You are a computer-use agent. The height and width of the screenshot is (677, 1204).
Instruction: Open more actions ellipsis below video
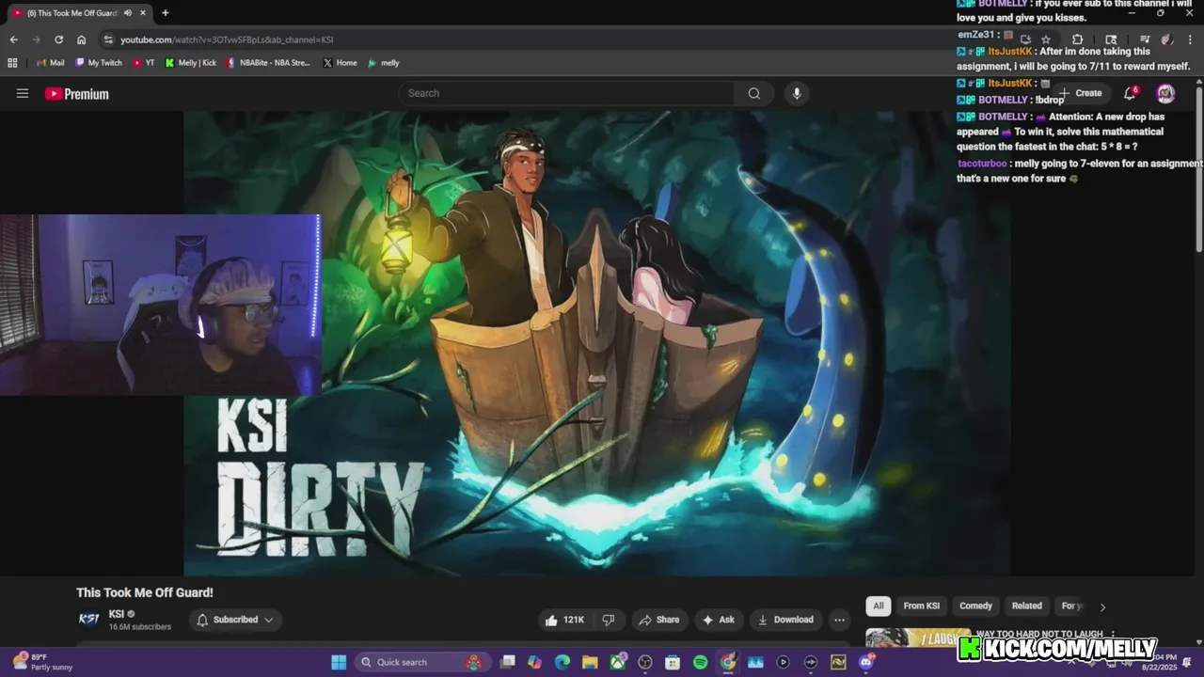pyautogui.click(x=839, y=620)
